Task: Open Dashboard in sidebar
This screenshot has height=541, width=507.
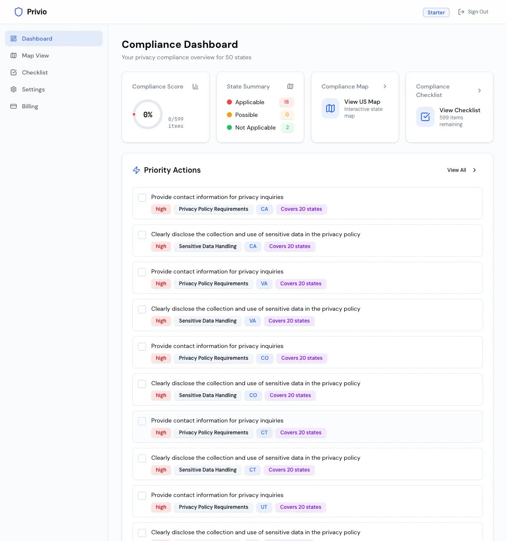Action: point(54,39)
